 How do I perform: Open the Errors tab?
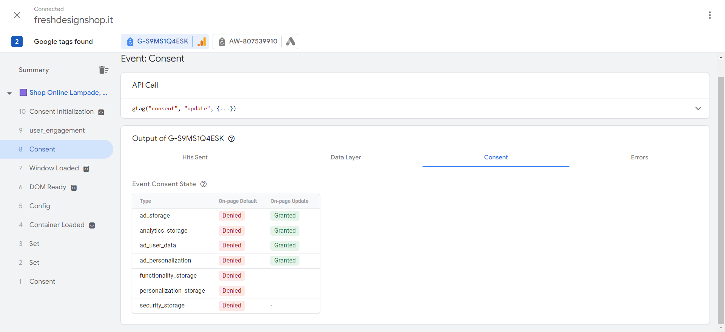click(x=639, y=158)
